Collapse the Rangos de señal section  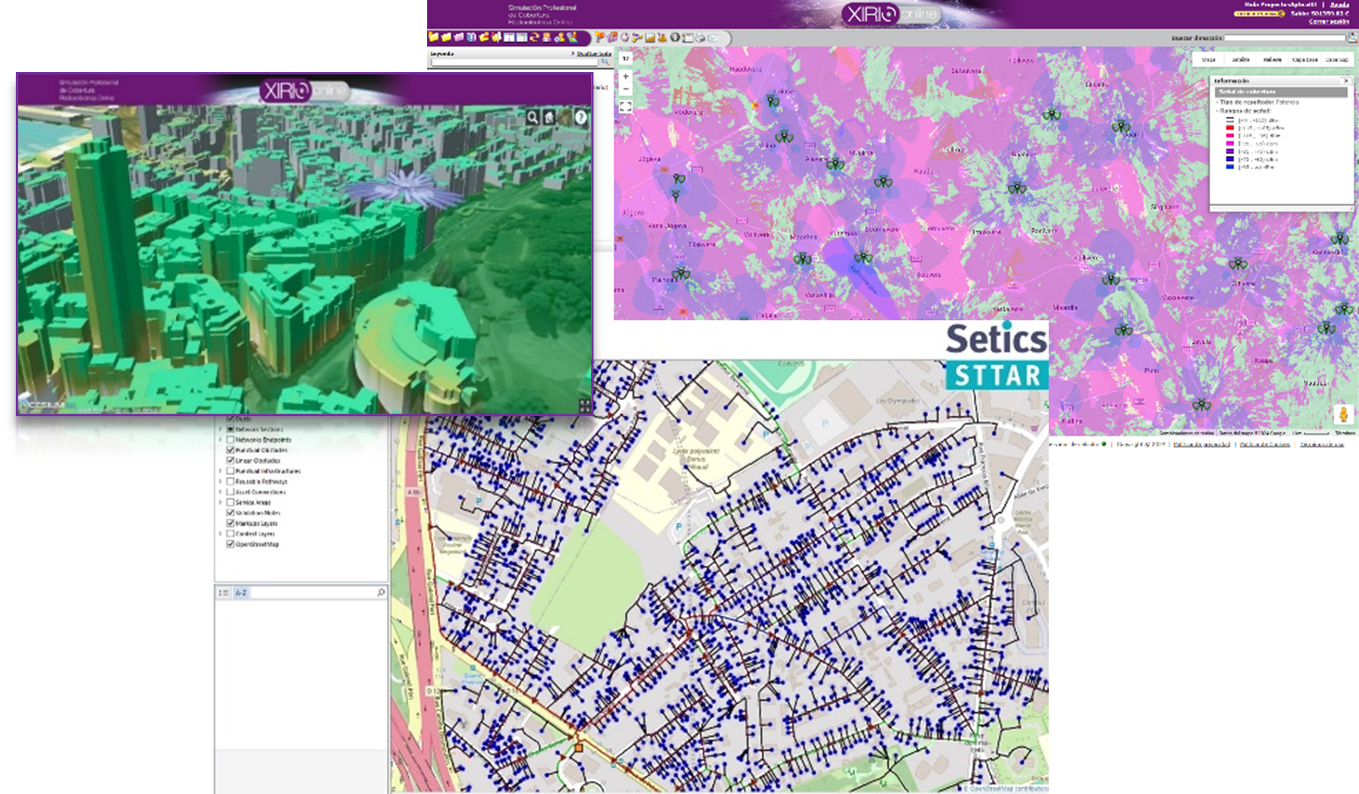1217,112
